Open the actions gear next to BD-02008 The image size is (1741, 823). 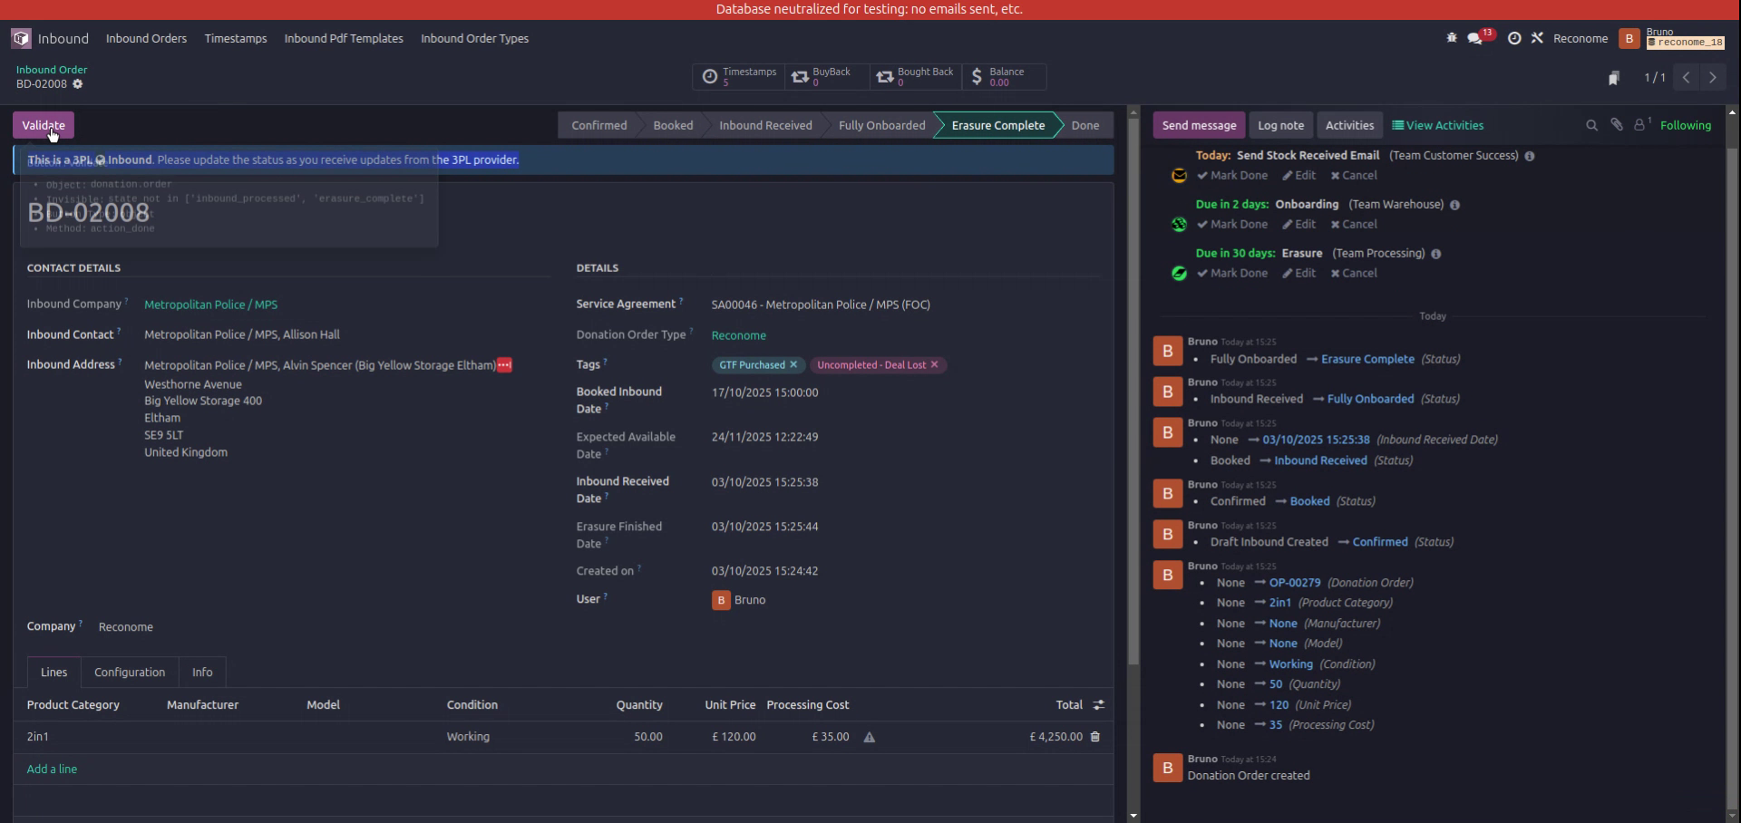(78, 84)
